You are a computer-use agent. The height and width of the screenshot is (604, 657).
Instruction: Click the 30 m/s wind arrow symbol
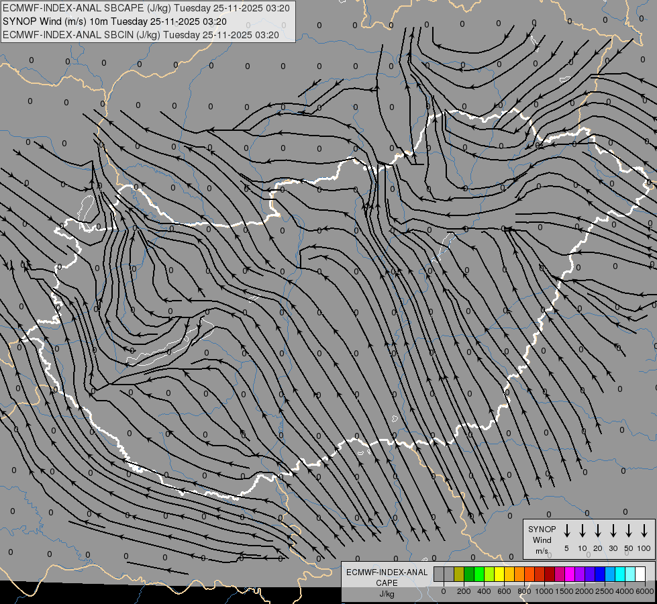(613, 530)
